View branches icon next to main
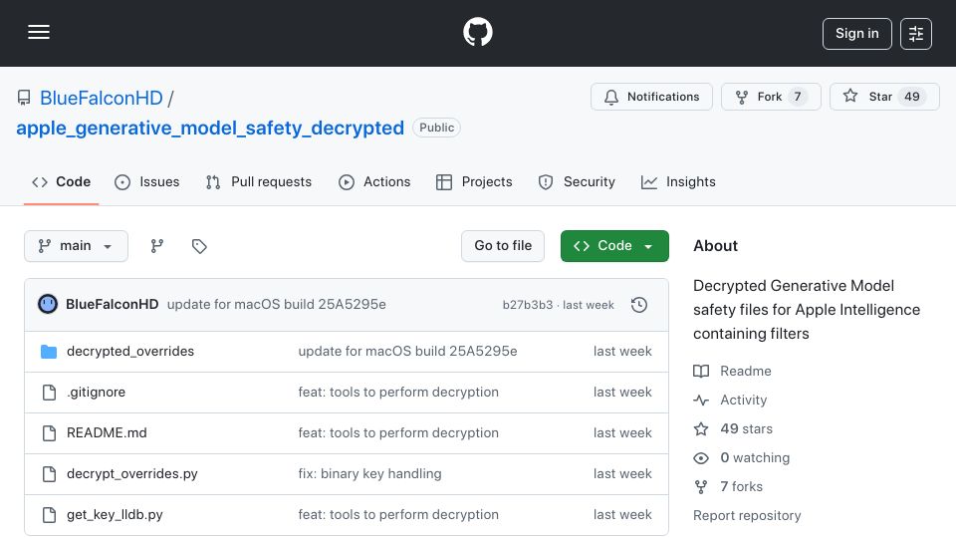 pyautogui.click(x=156, y=246)
